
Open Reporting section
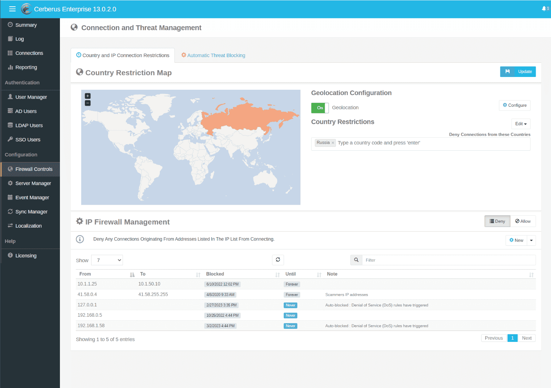(30, 67)
